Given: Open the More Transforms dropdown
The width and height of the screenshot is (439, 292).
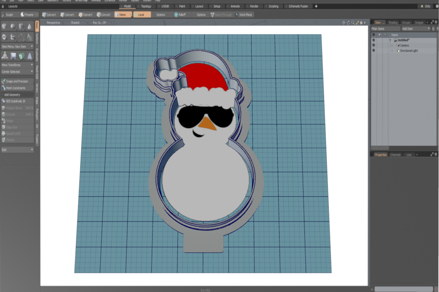Looking at the screenshot, I should (17, 65).
